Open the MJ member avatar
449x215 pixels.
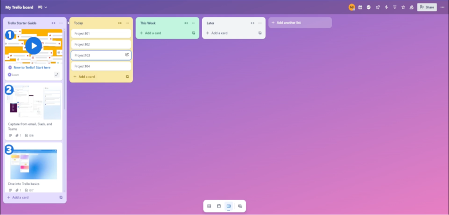pos(352,7)
